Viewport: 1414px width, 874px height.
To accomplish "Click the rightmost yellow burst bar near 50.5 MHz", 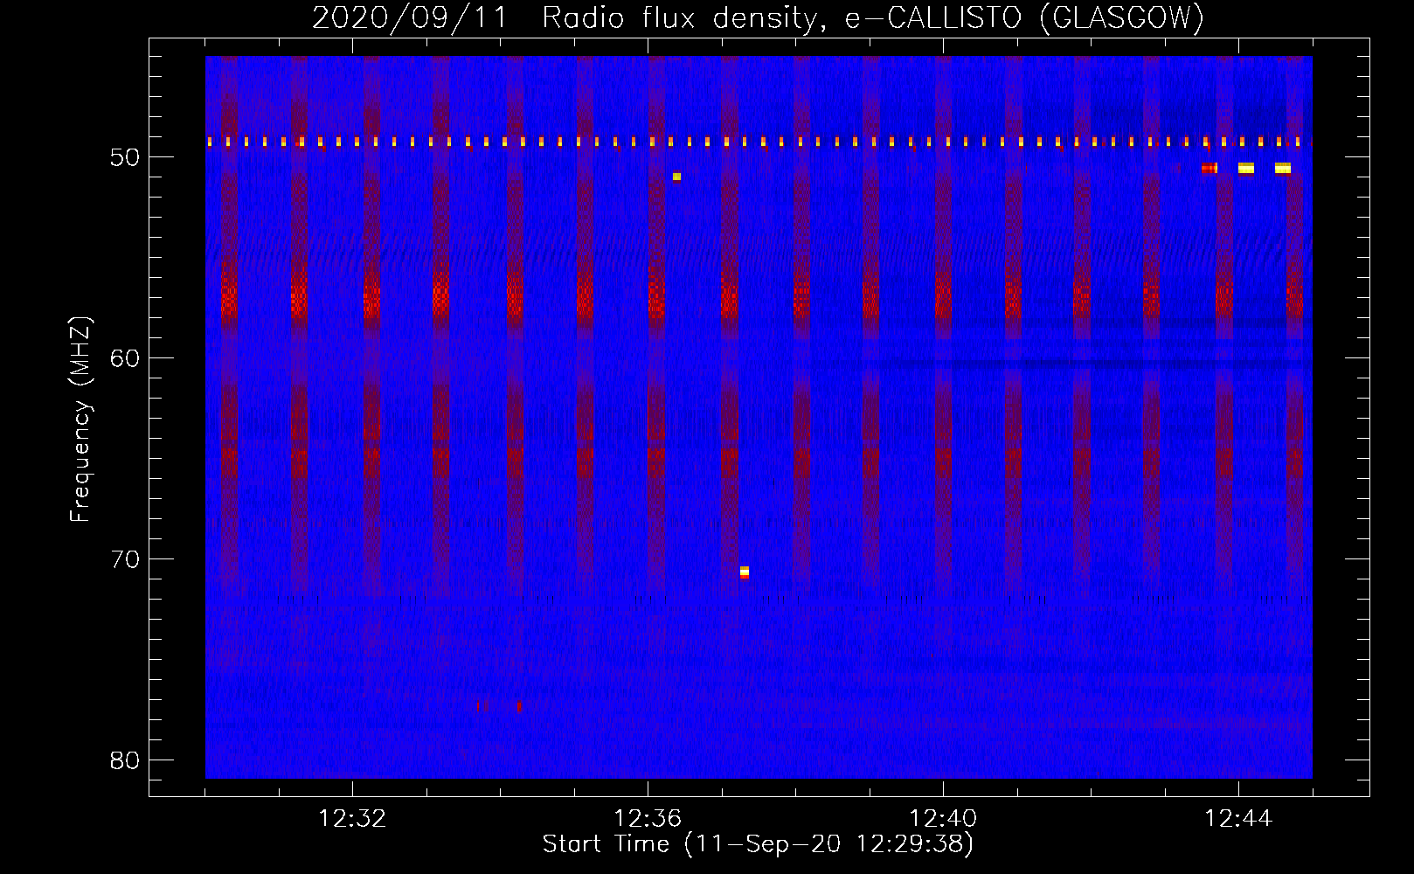I will 1283,168.
